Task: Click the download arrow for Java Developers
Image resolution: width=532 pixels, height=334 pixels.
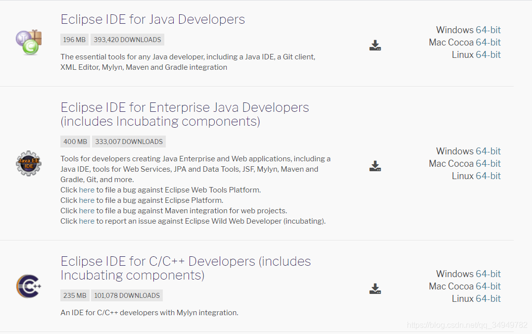Action: 375,45
